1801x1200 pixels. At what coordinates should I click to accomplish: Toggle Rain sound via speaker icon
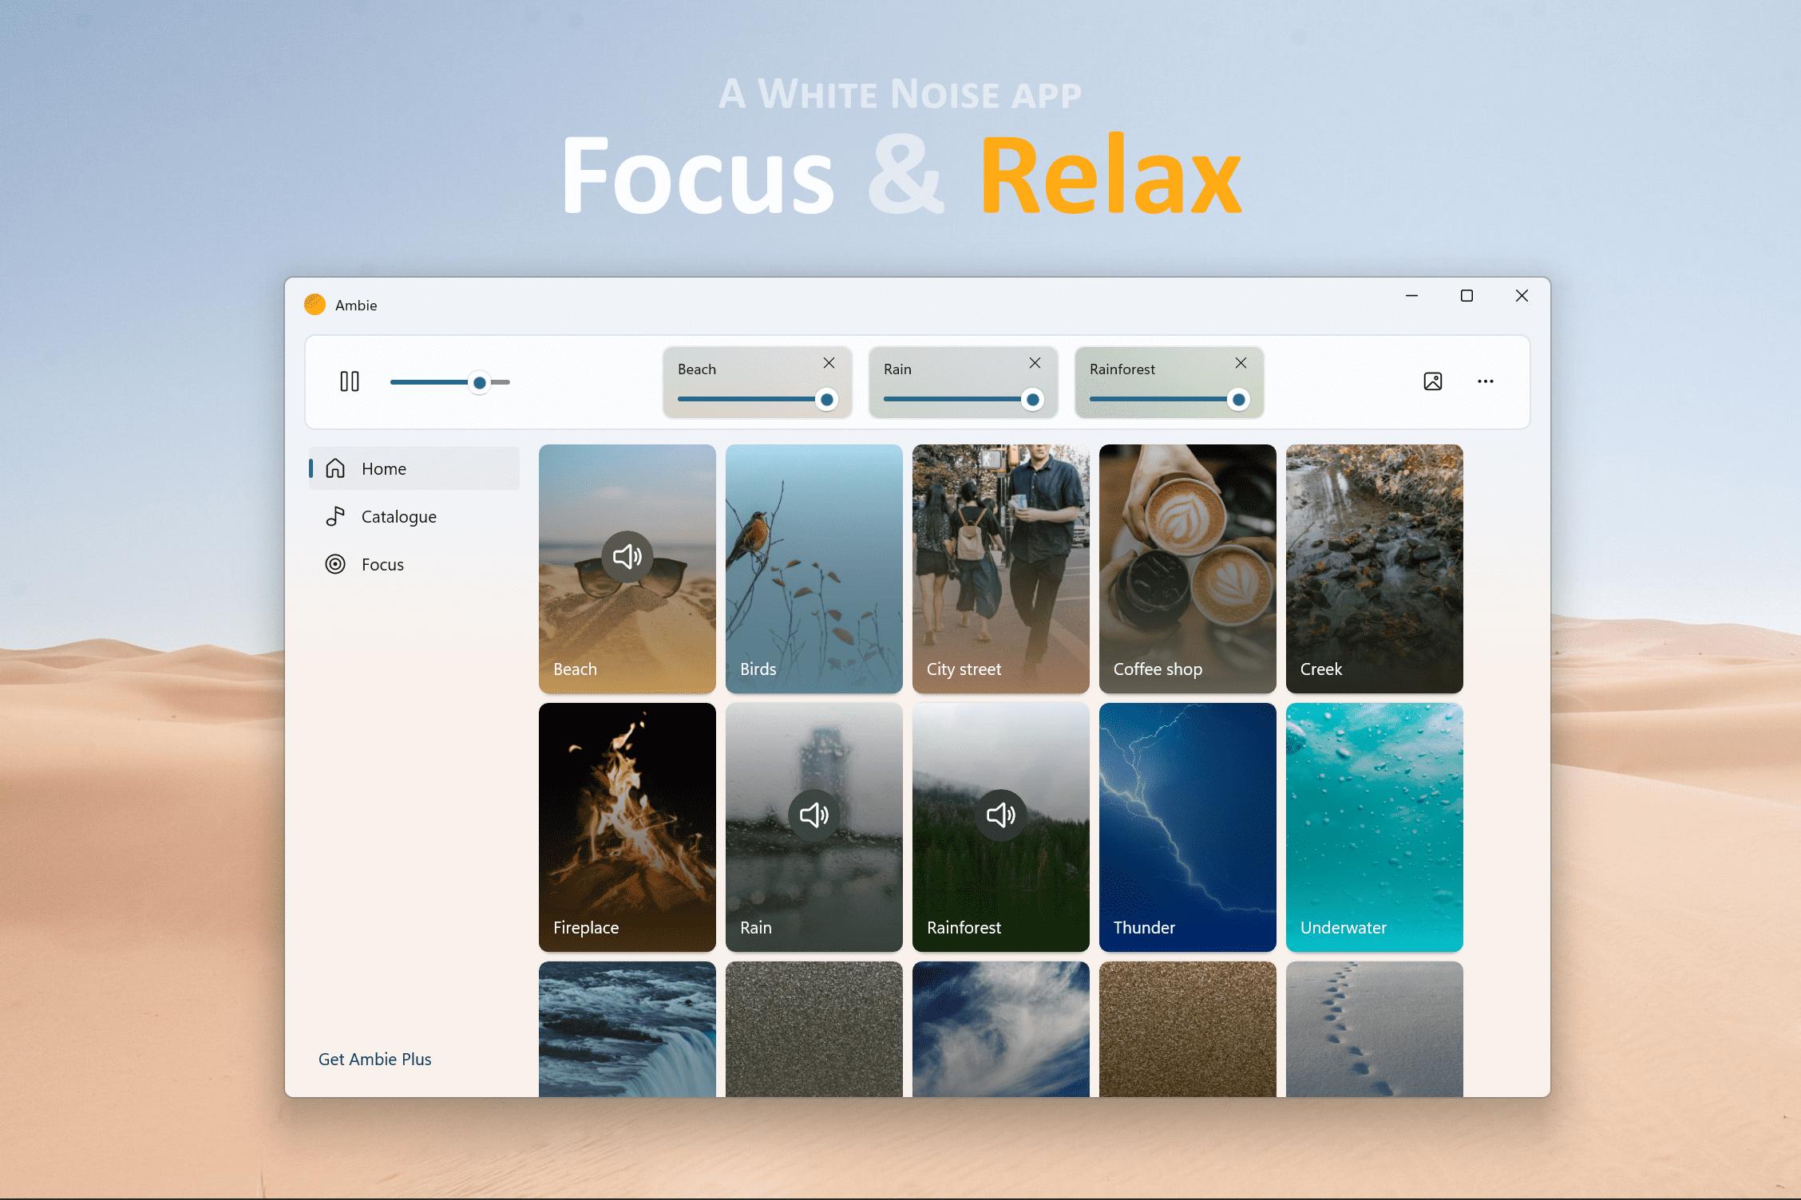(x=814, y=815)
